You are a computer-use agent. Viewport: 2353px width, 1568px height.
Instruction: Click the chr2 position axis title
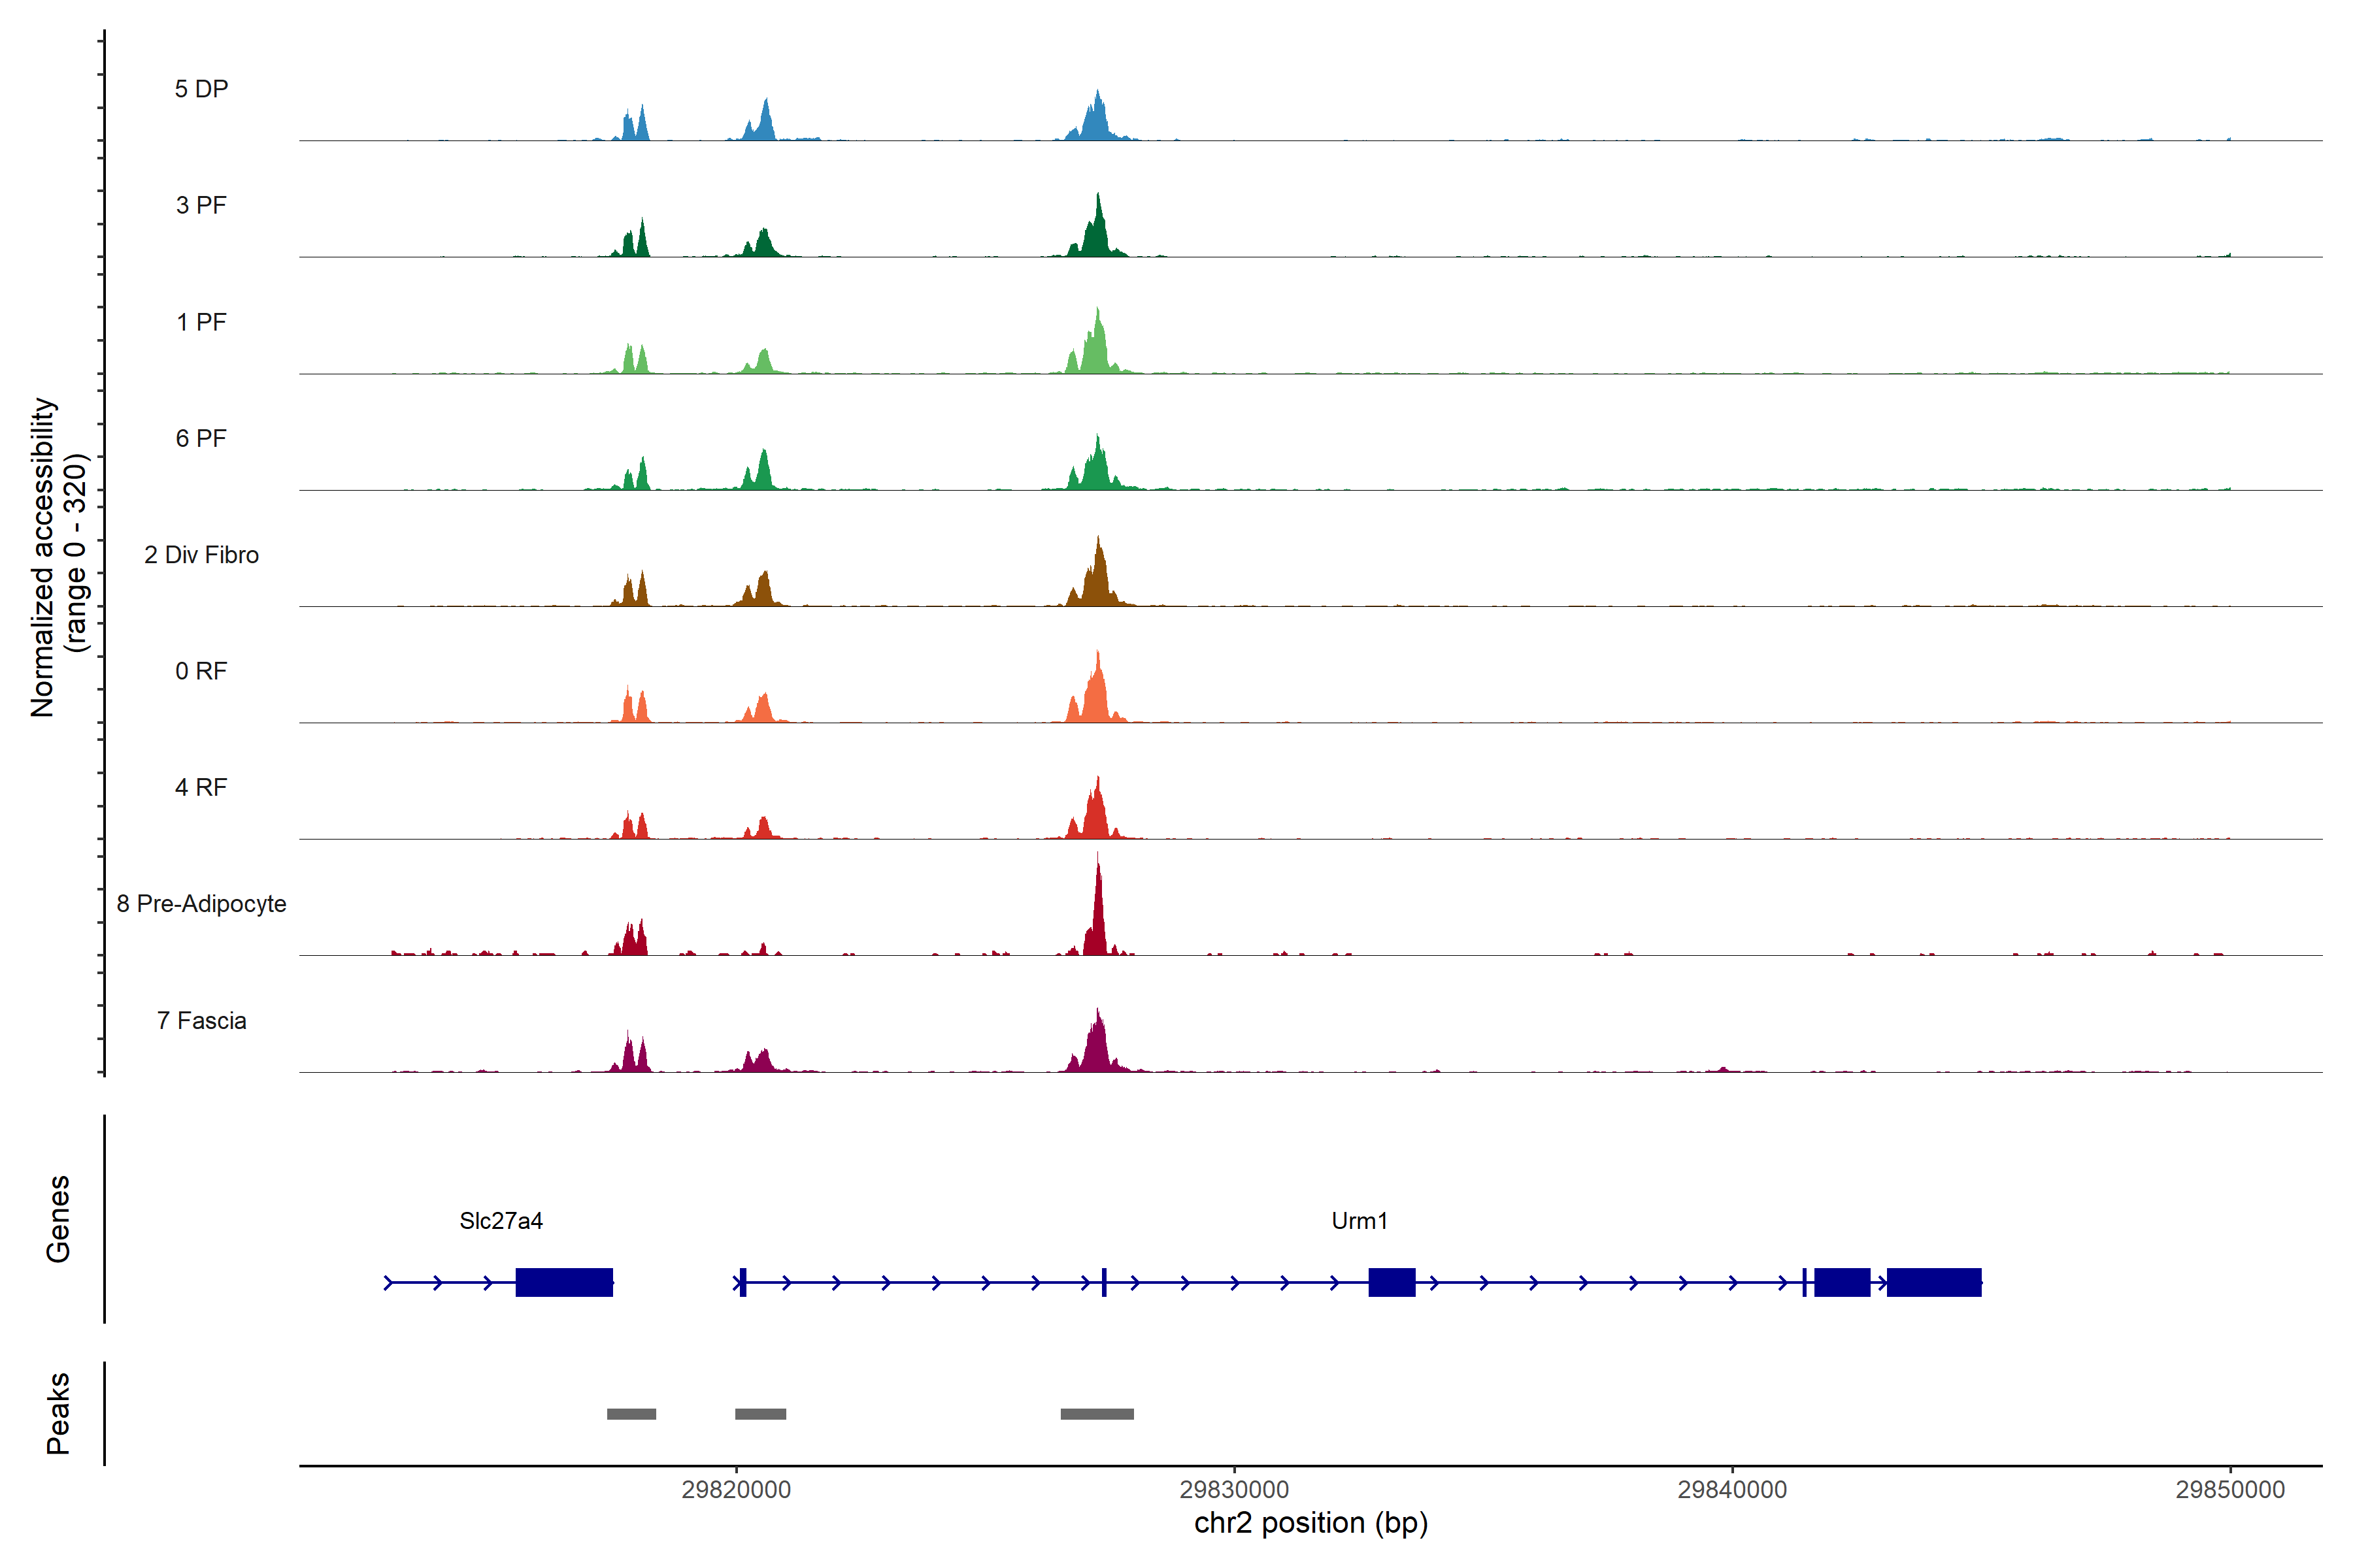(1310, 1523)
